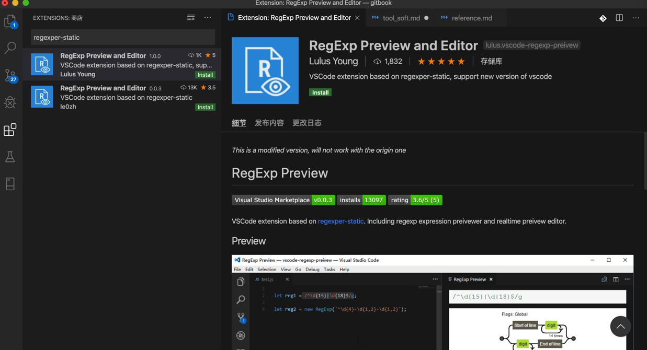Click the macOS yellow minimize window button

pos(15,3)
